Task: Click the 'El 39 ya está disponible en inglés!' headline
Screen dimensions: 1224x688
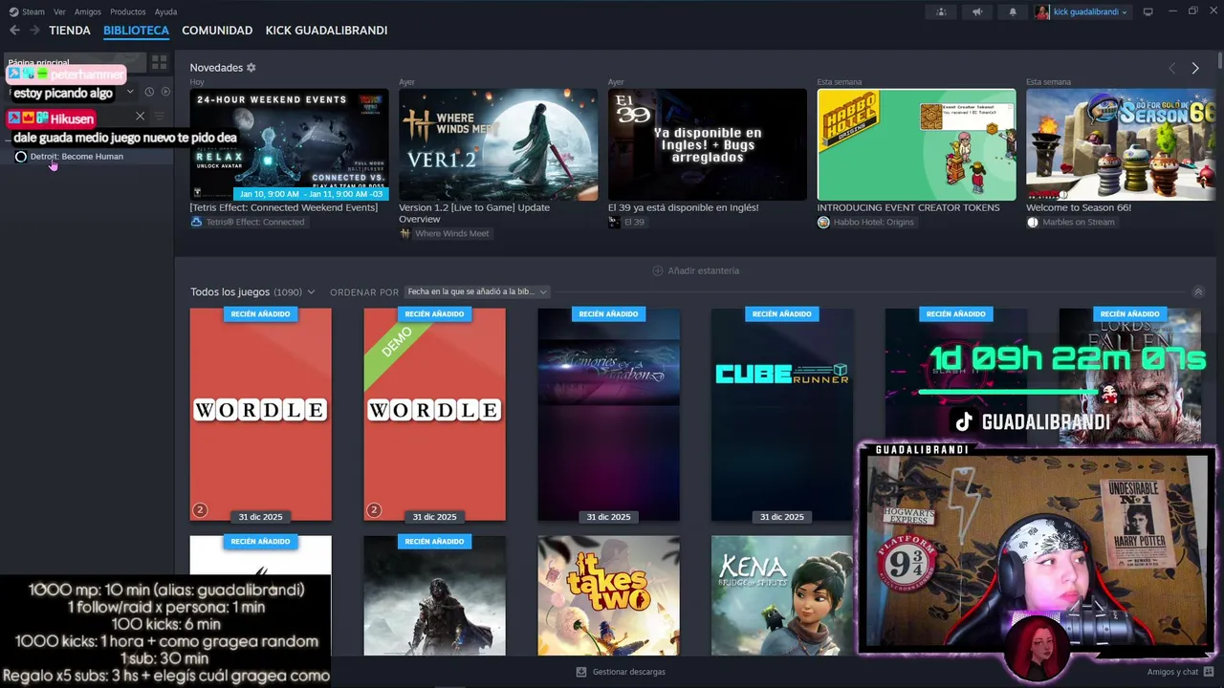Action: pyautogui.click(x=684, y=207)
